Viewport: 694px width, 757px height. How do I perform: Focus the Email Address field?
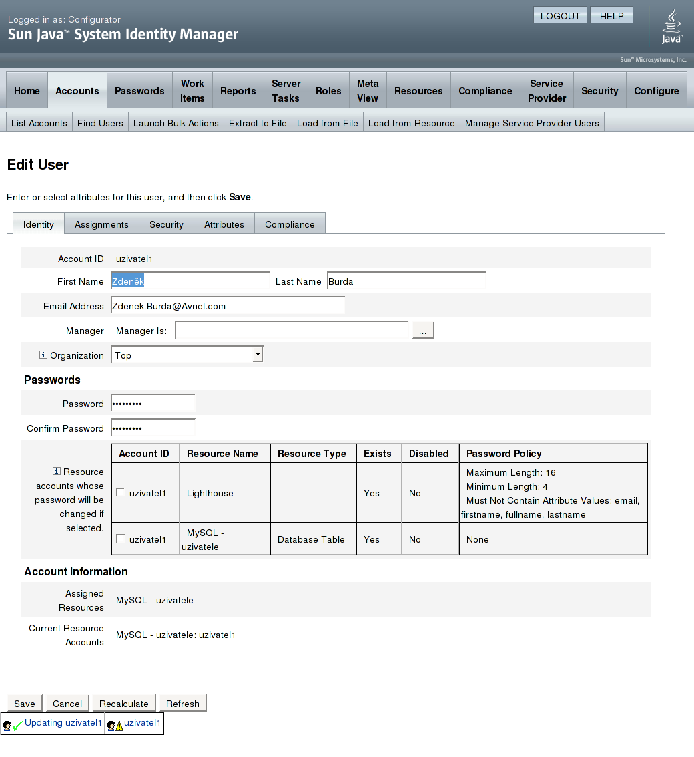point(228,305)
